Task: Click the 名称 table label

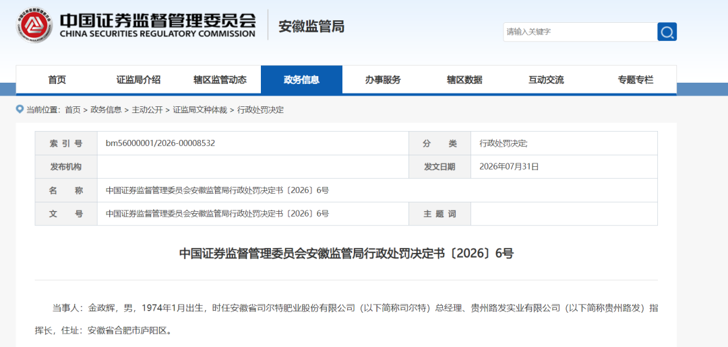Action: 66,190
